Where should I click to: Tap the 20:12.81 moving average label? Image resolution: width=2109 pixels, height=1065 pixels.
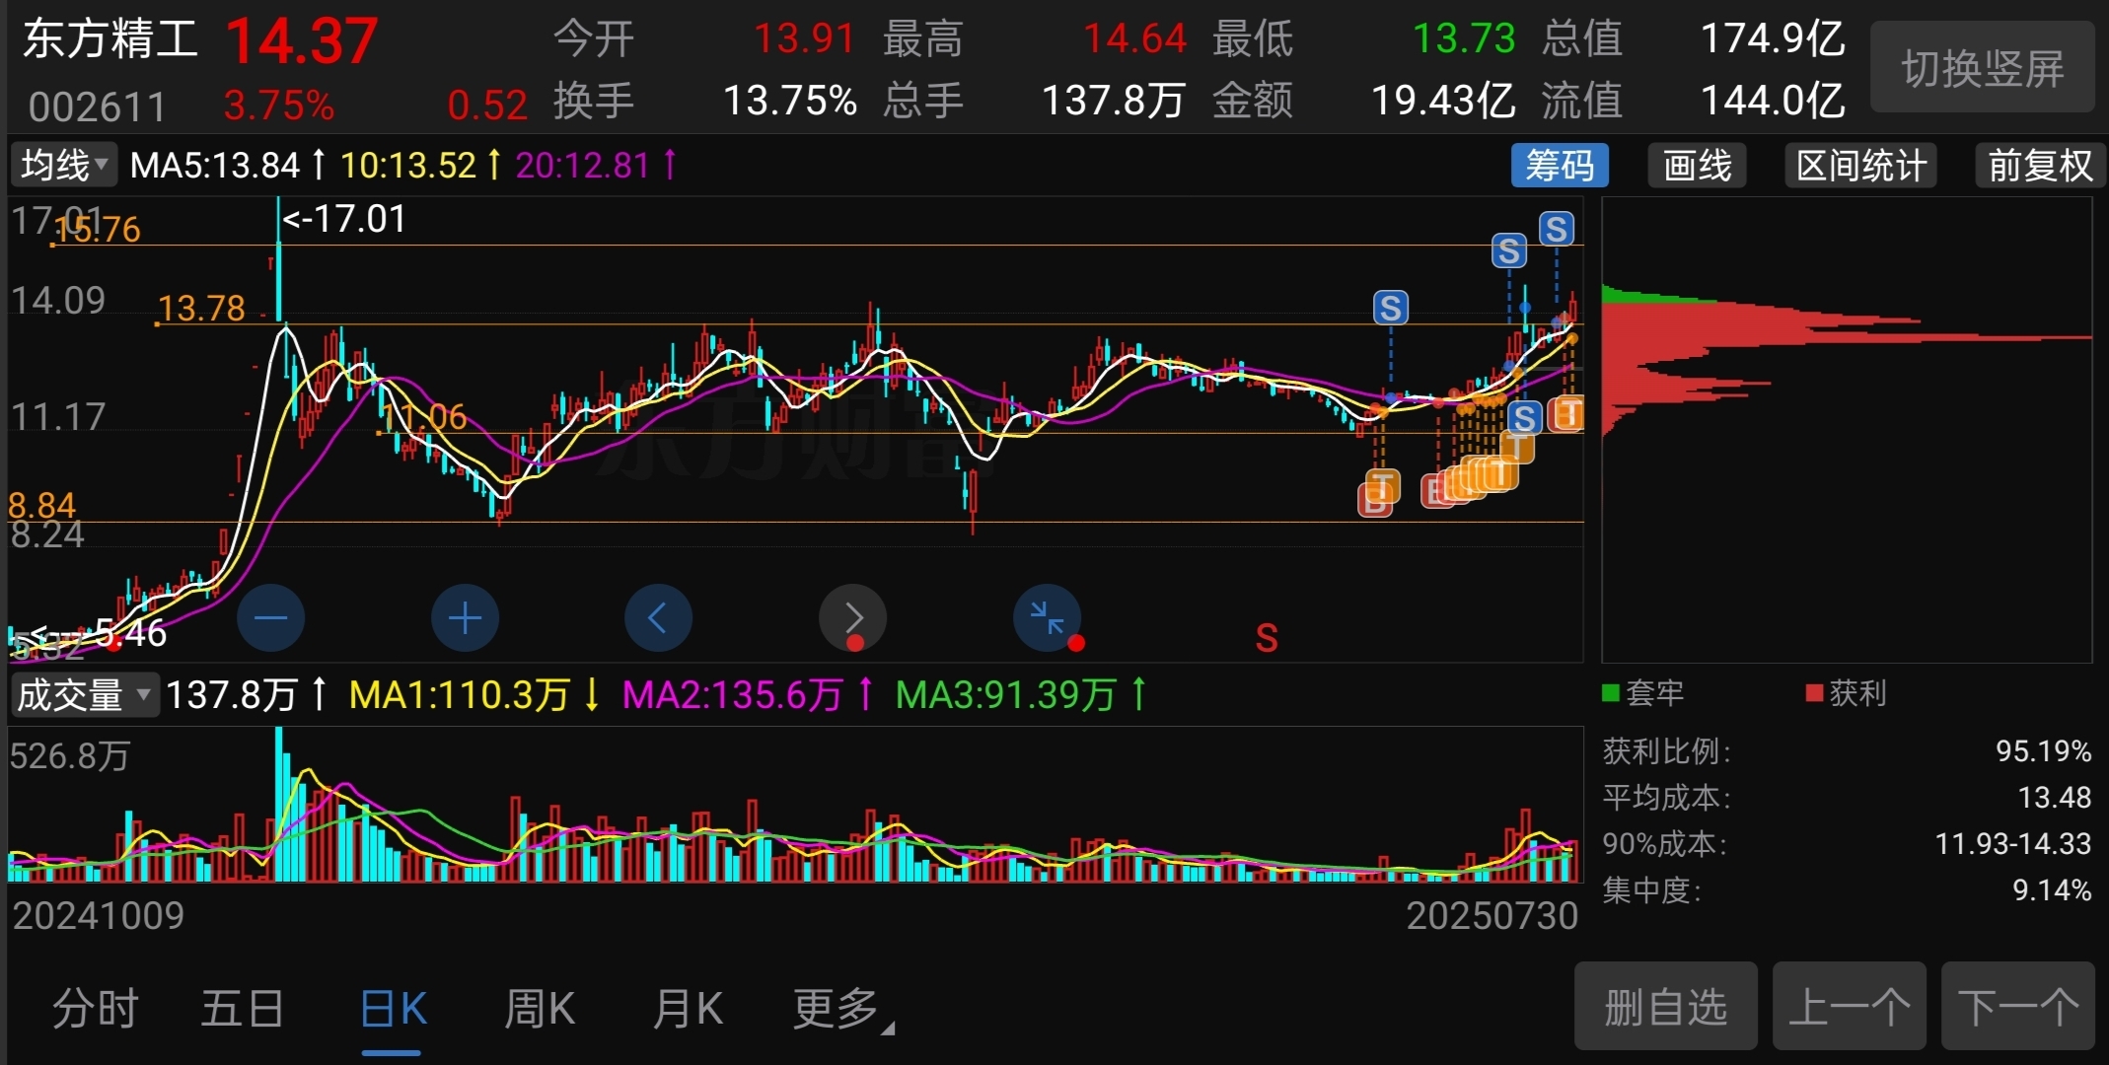pos(596,165)
